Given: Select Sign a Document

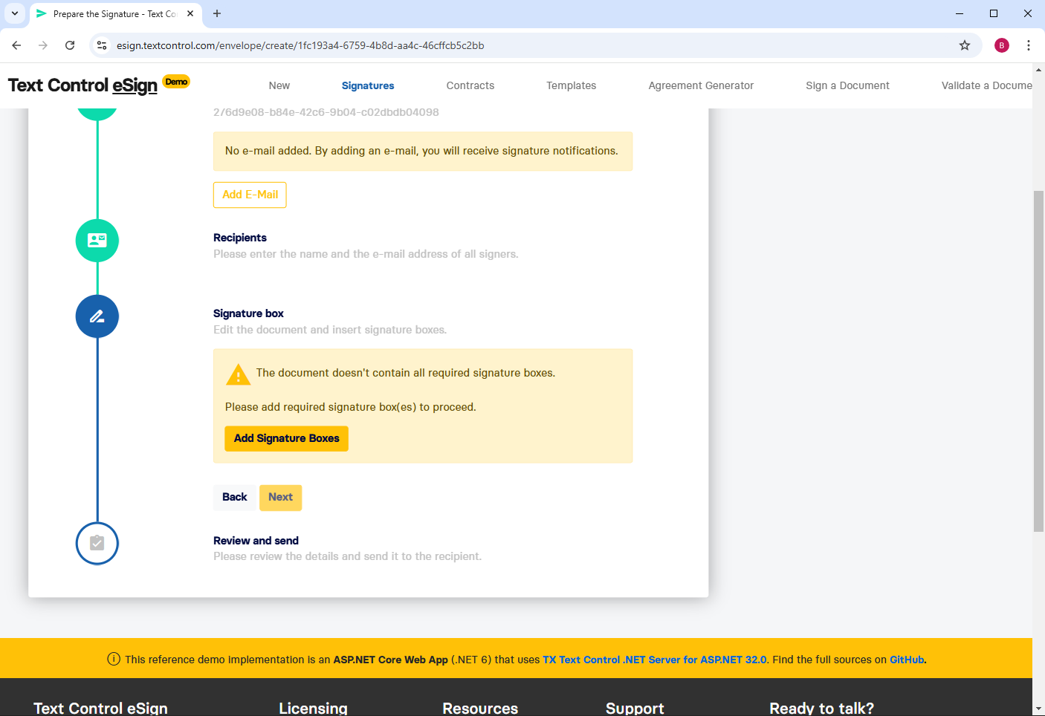Looking at the screenshot, I should [x=847, y=85].
